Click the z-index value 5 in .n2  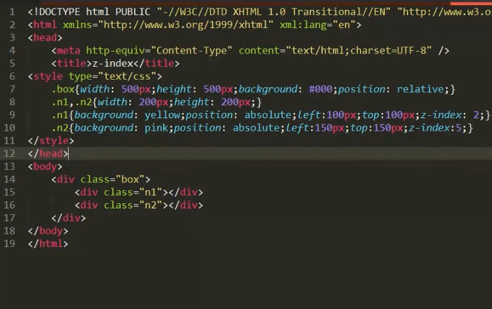459,128
